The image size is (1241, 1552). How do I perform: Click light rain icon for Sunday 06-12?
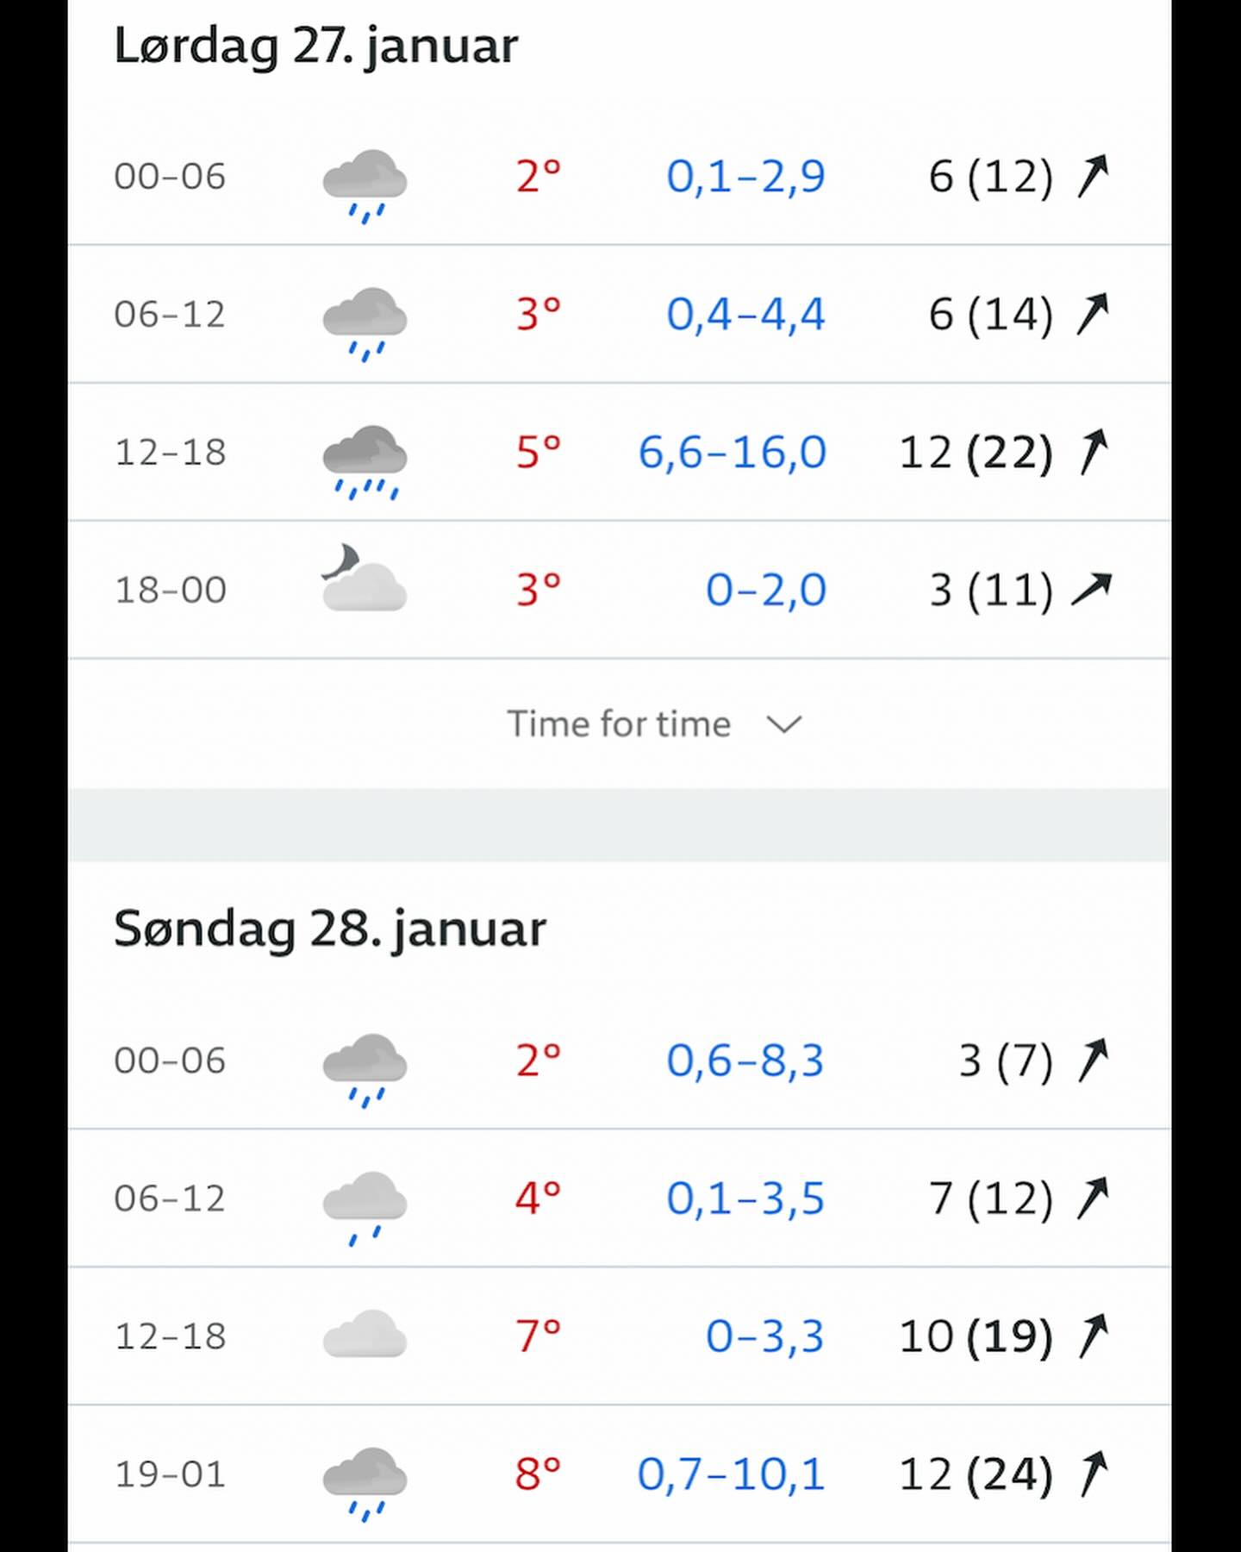[365, 1208]
